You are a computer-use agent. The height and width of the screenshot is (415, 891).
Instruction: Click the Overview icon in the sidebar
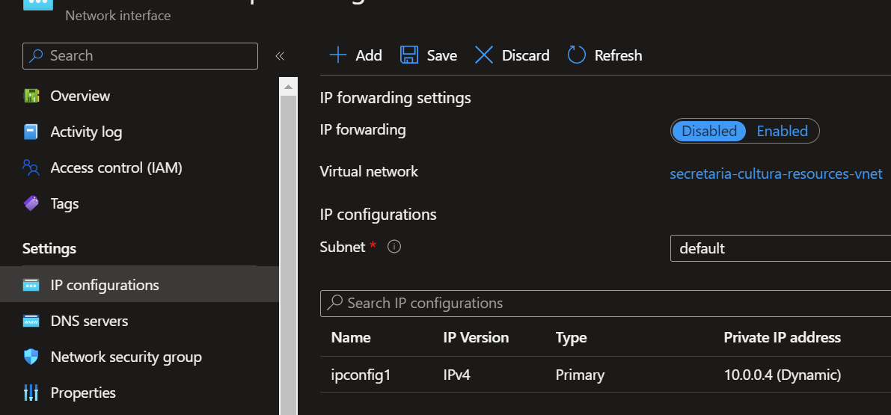pyautogui.click(x=31, y=96)
